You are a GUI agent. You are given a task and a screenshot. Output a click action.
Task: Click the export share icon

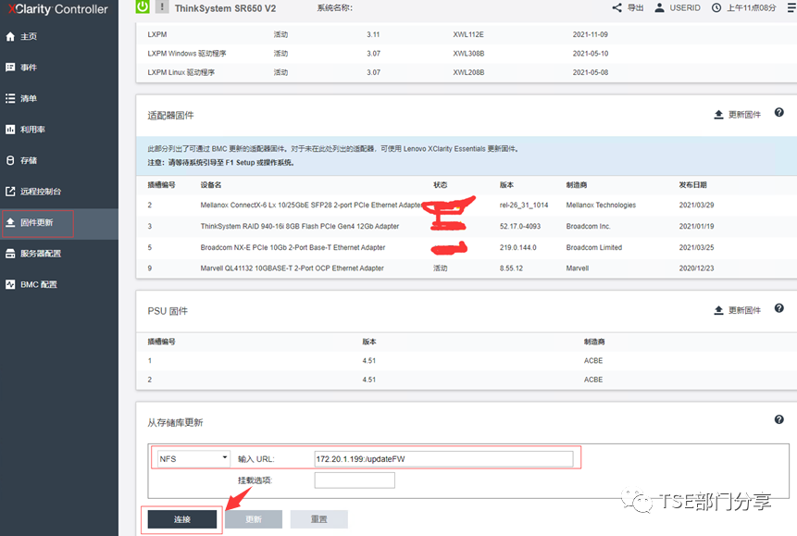(616, 7)
